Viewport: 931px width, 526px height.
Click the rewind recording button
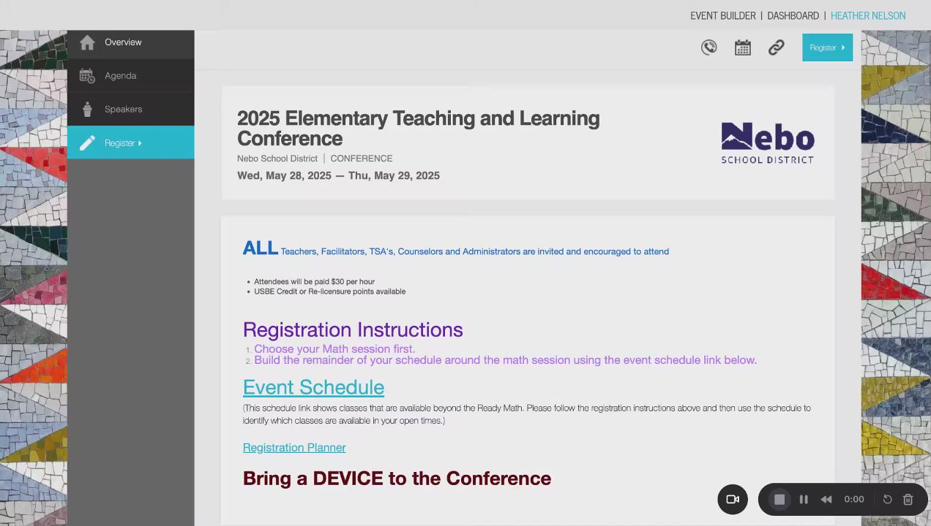pos(826,500)
